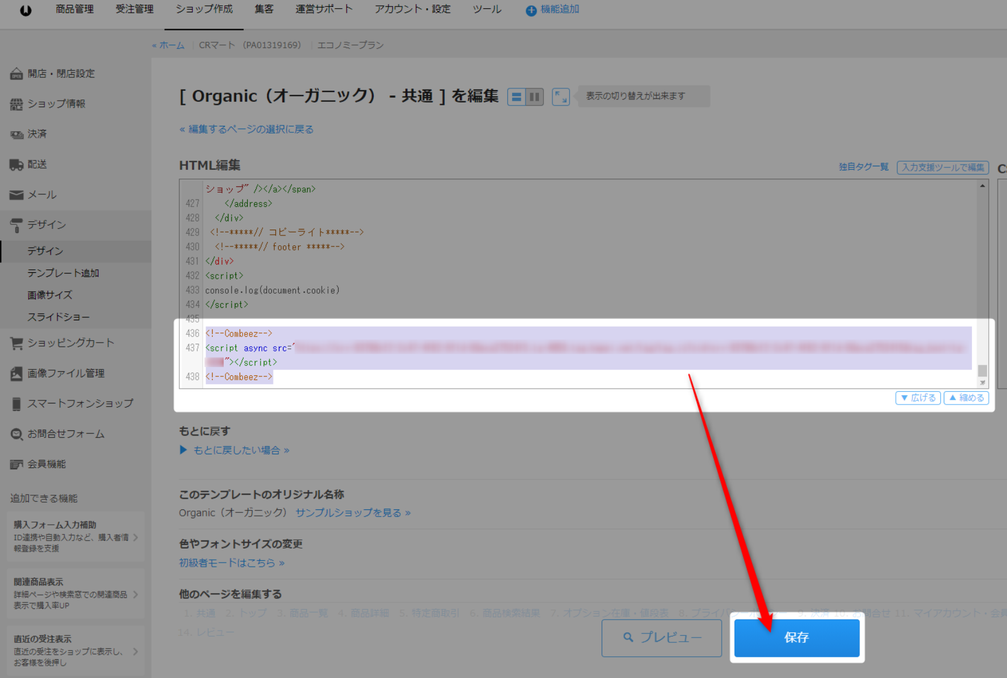Screen dimensions: 1007x678
Task: Click the メール envelope icon
Action: pyautogui.click(x=16, y=195)
